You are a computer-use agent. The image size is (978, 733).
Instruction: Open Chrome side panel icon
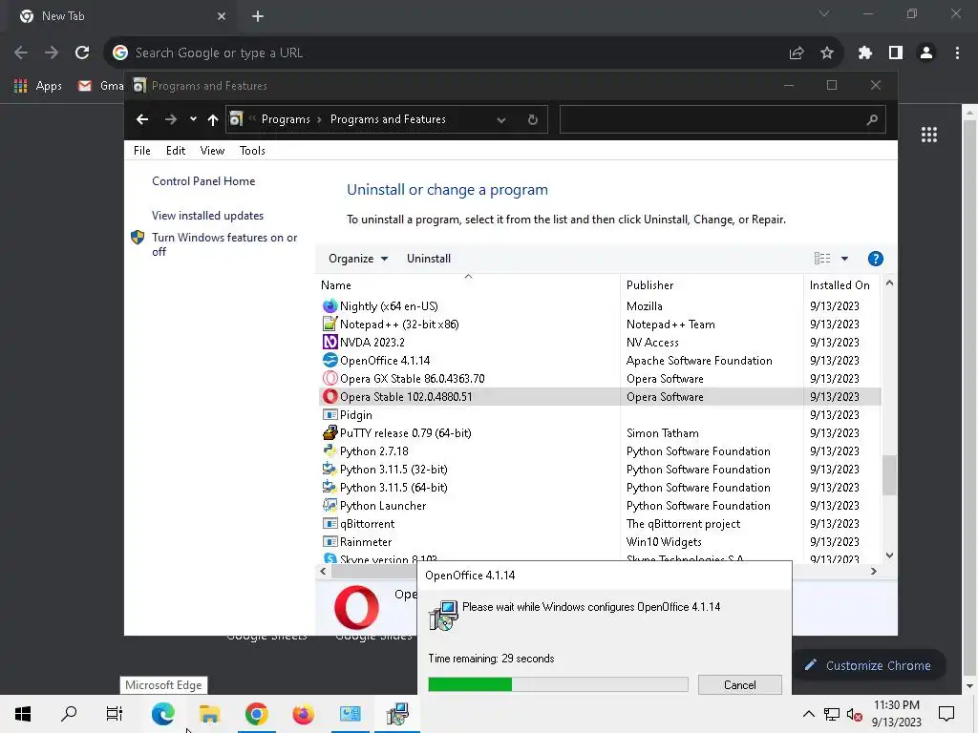[x=896, y=53]
